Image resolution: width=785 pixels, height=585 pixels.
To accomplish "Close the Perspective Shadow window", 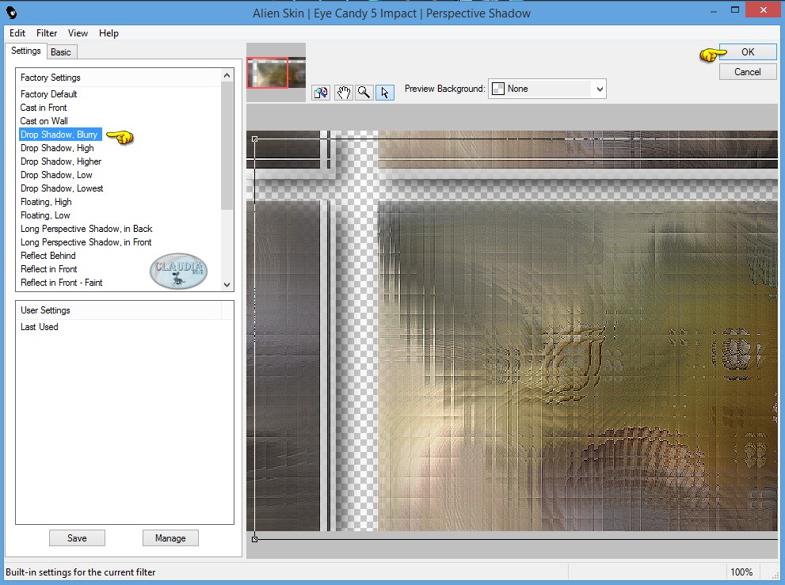I will 764,10.
